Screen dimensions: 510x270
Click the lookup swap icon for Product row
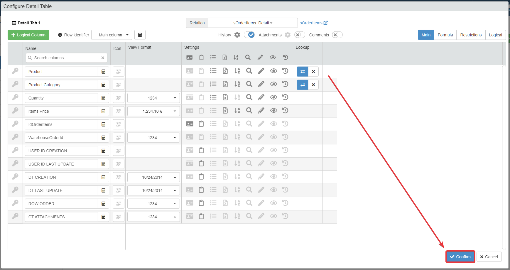pos(303,72)
